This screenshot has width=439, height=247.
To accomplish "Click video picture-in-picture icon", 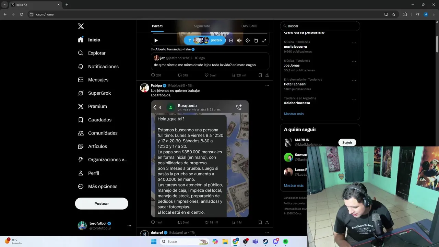I will point(256,40).
